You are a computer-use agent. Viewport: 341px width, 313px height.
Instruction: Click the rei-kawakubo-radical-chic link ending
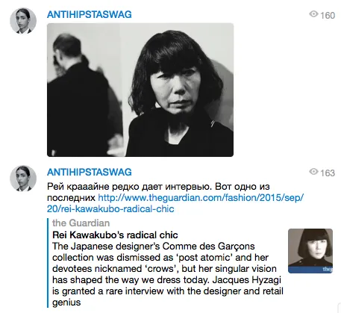[110, 209]
